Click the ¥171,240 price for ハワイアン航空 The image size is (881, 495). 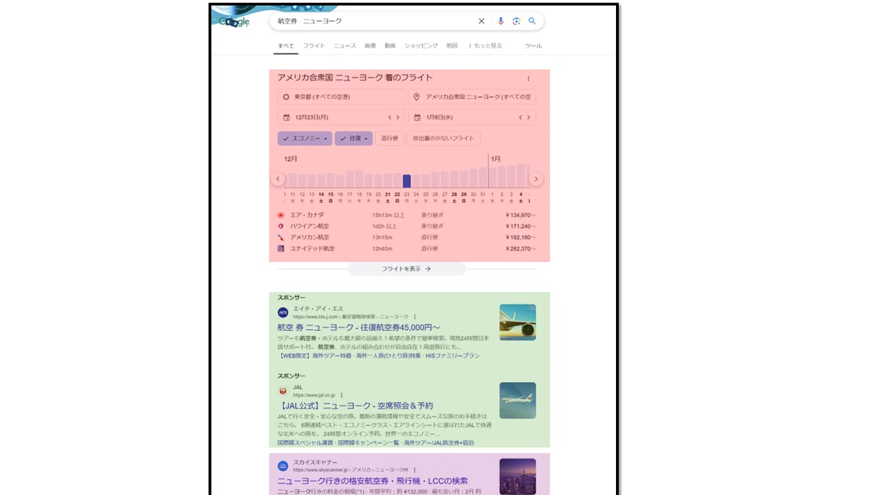[521, 227]
